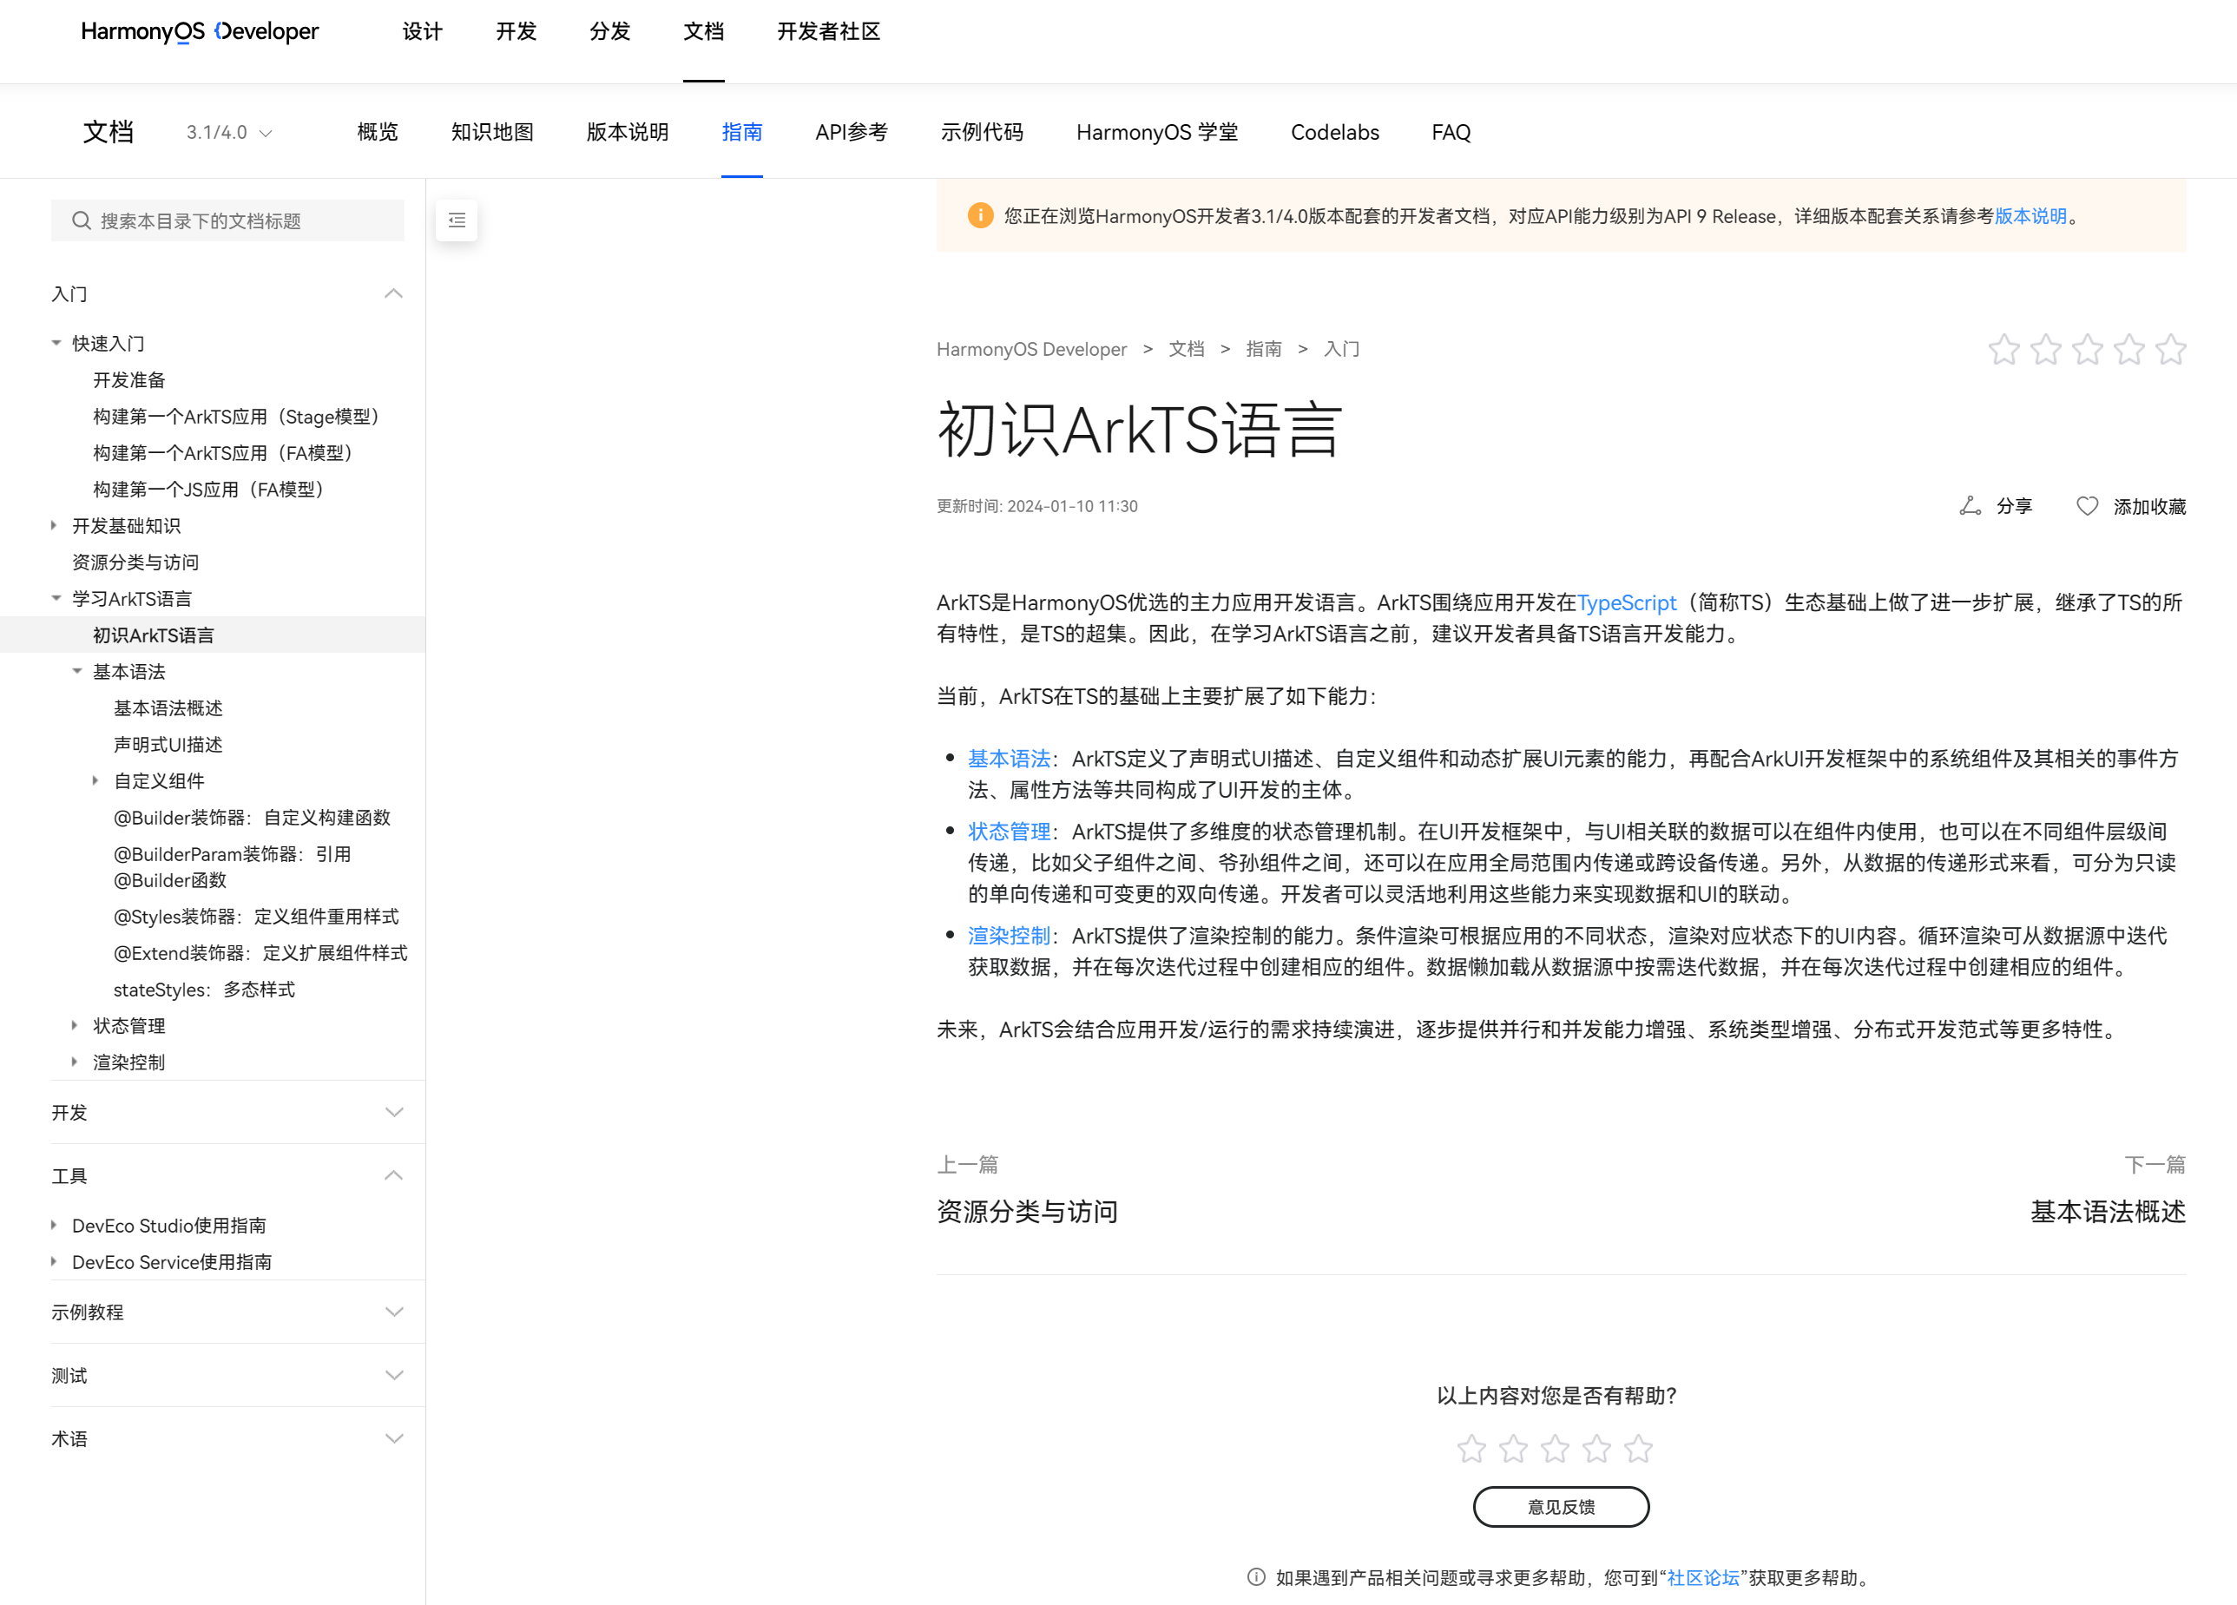Screen dimensions: 2237x1605
Task: Click the HarmonyOS Developer logo
Action: [x=200, y=31]
